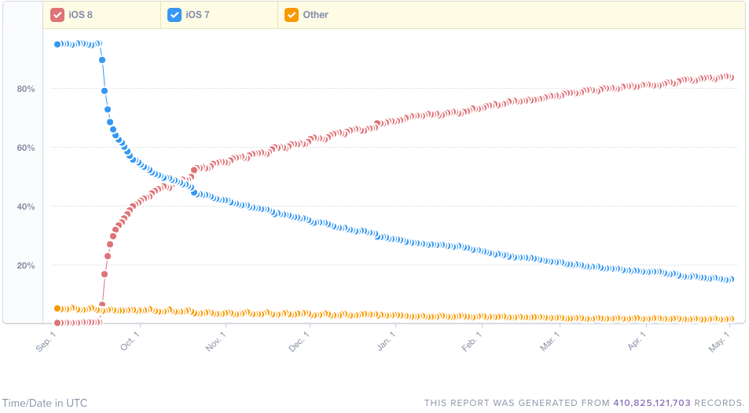749x413 pixels.
Task: Click the 20% y-axis label
Action: pos(26,265)
